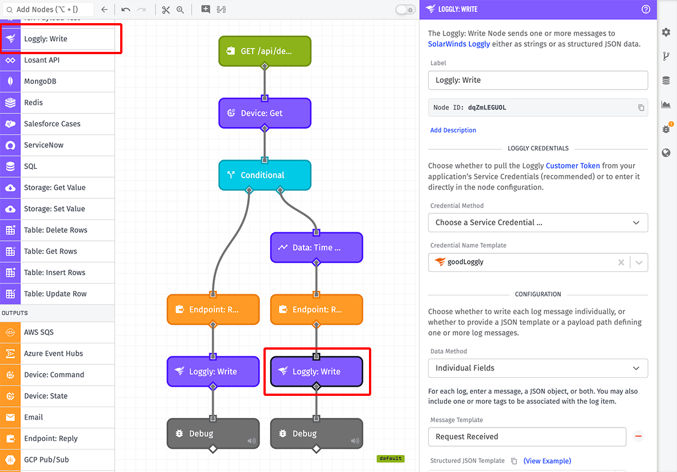Choose Endpoint: Reply in the palette
This screenshot has width=677, height=472.
point(57,438)
